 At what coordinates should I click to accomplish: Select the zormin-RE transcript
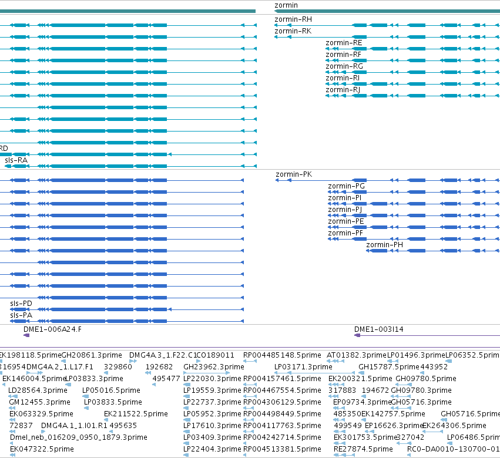click(412, 49)
